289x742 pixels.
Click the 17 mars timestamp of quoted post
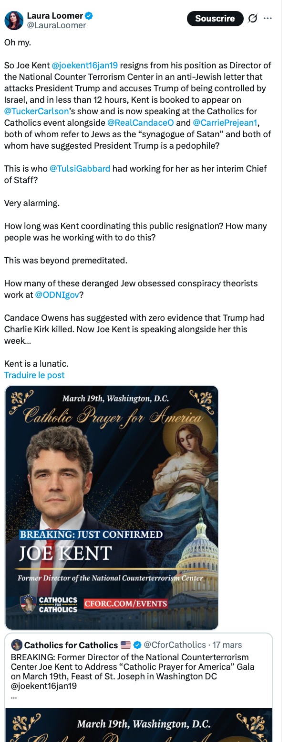coord(227,645)
